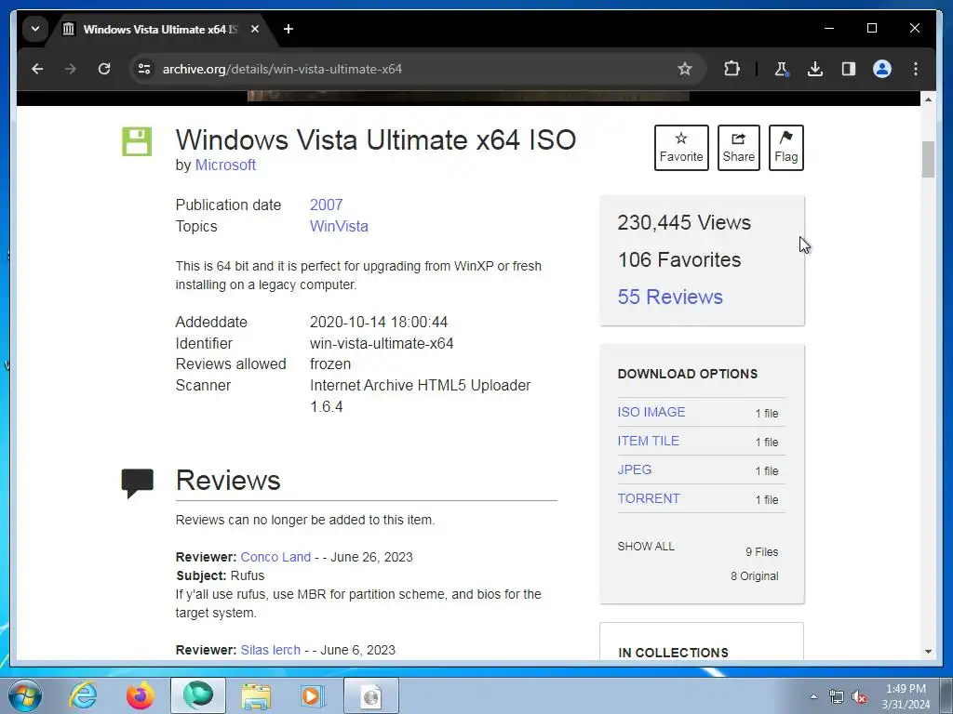
Task: Open the Chrome profile avatar
Action: [882, 69]
